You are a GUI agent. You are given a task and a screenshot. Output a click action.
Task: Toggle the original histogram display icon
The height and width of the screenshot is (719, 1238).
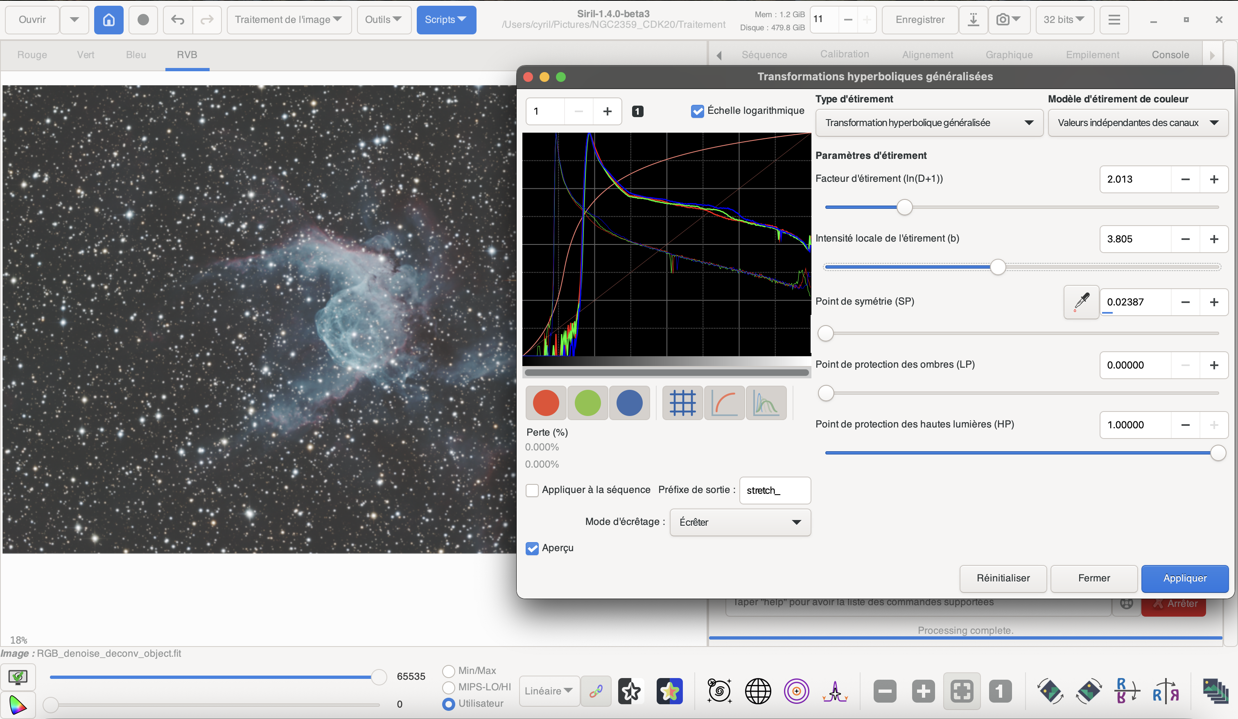tap(766, 403)
